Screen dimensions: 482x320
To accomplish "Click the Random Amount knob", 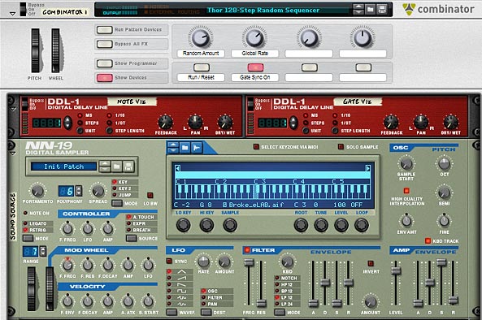I will click(x=201, y=37).
